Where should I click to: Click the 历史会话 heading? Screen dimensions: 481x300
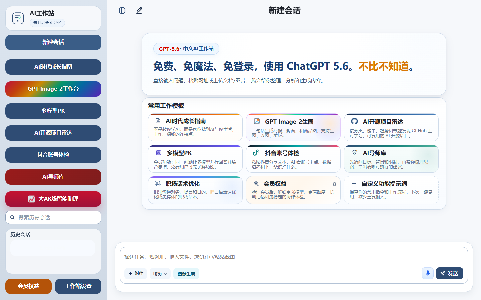pyautogui.click(x=20, y=234)
